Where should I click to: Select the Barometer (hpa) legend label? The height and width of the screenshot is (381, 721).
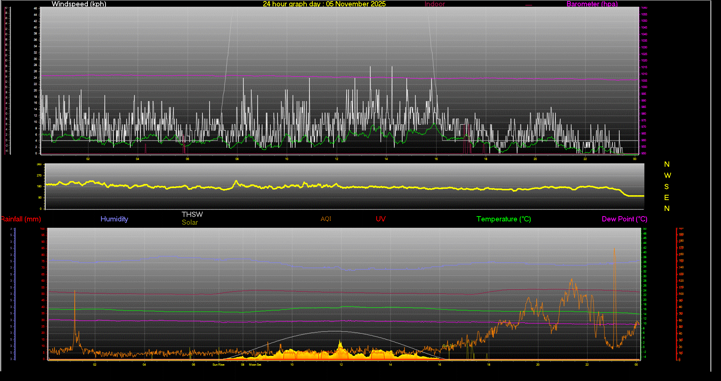pos(592,4)
